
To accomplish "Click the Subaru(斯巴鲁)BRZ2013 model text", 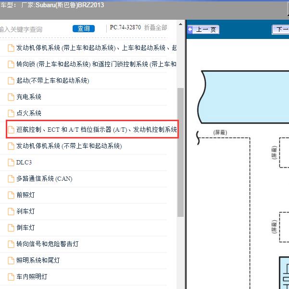I will coord(70,5).
